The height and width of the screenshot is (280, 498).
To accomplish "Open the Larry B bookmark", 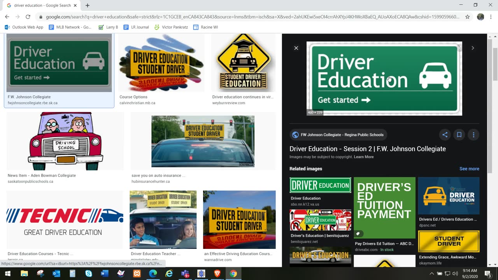I will [108, 27].
